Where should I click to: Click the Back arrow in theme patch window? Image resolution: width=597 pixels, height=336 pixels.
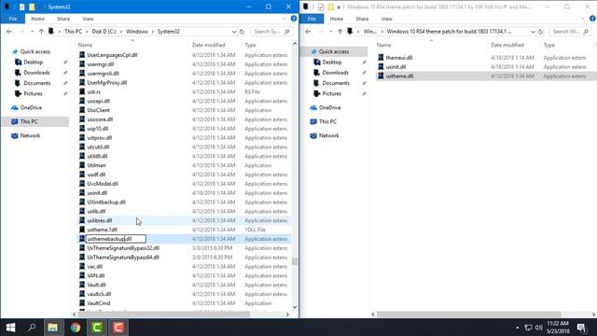click(x=308, y=32)
